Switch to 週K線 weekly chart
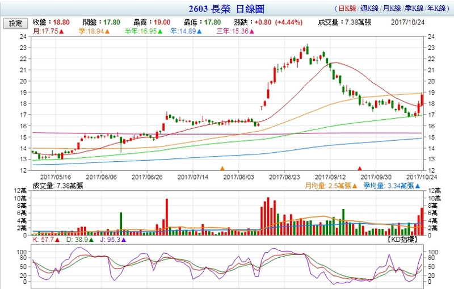This screenshot has height=289, width=454. 369,9
